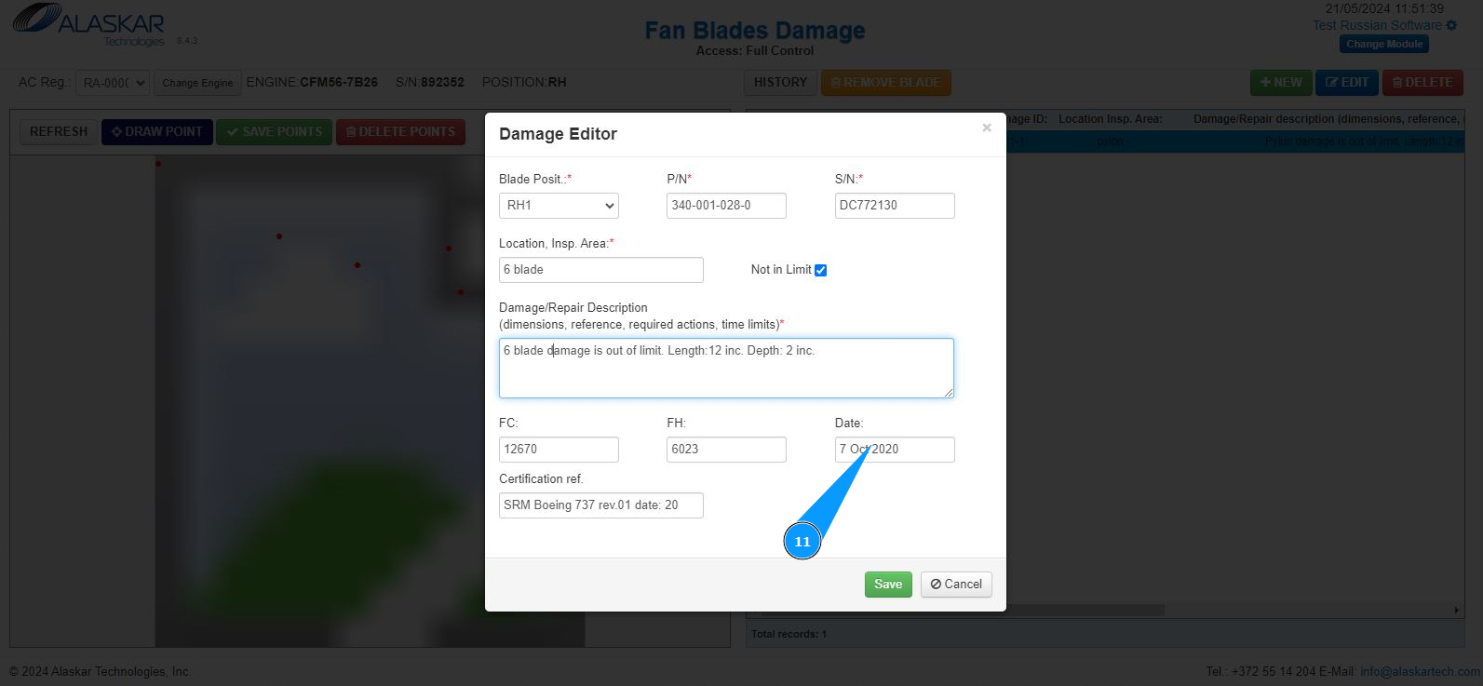Cancel the Damage Editor dialog
The width and height of the screenshot is (1483, 686).
pos(956,585)
